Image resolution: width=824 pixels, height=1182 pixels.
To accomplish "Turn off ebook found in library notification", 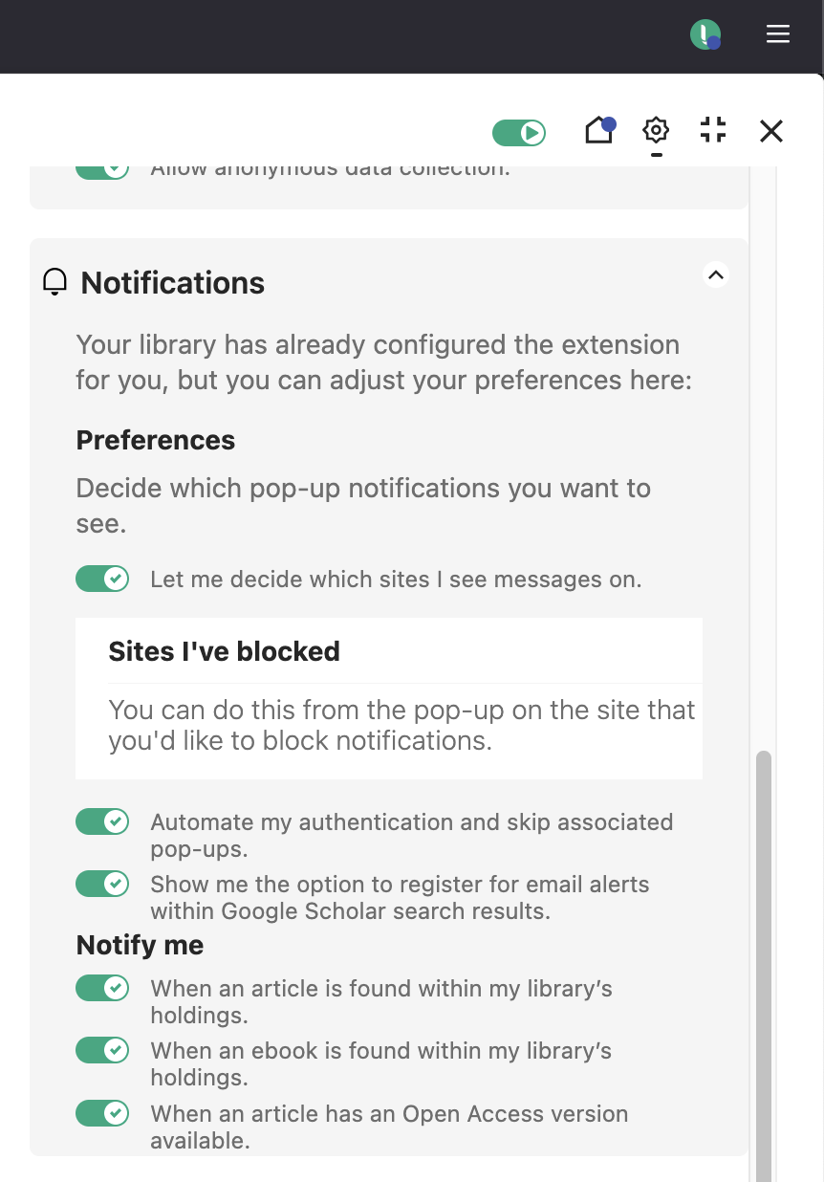I will 102,1050.
